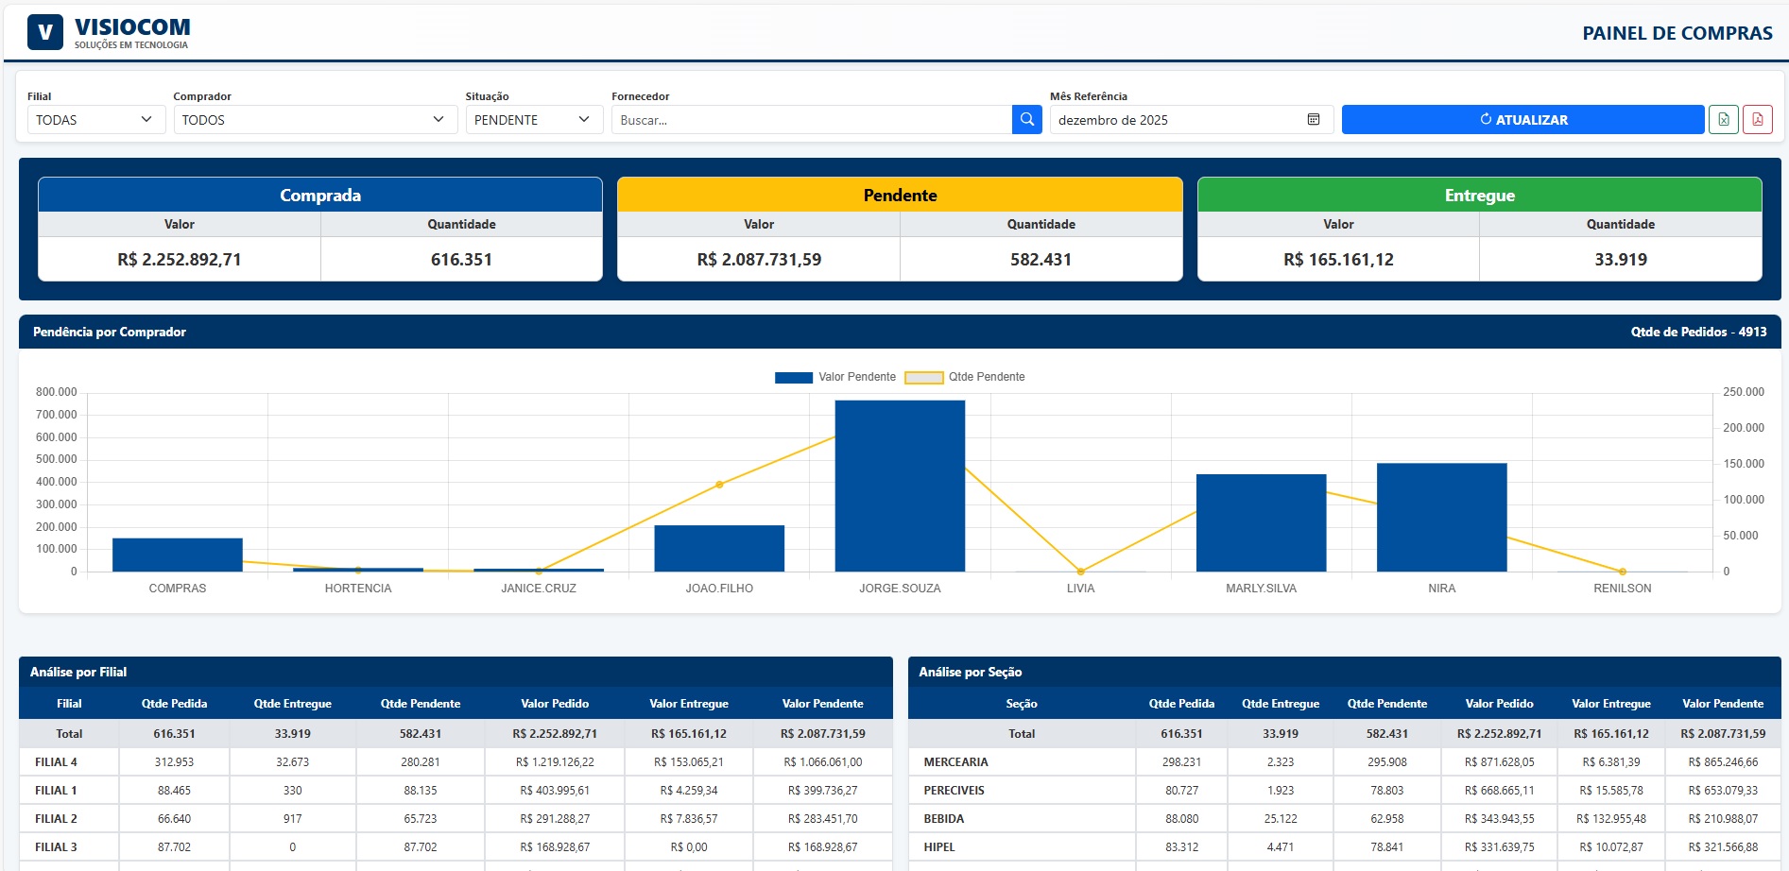Click the PAINEL DE COMPRAS heading
Viewport: 1789px width, 871px height.
[1678, 32]
